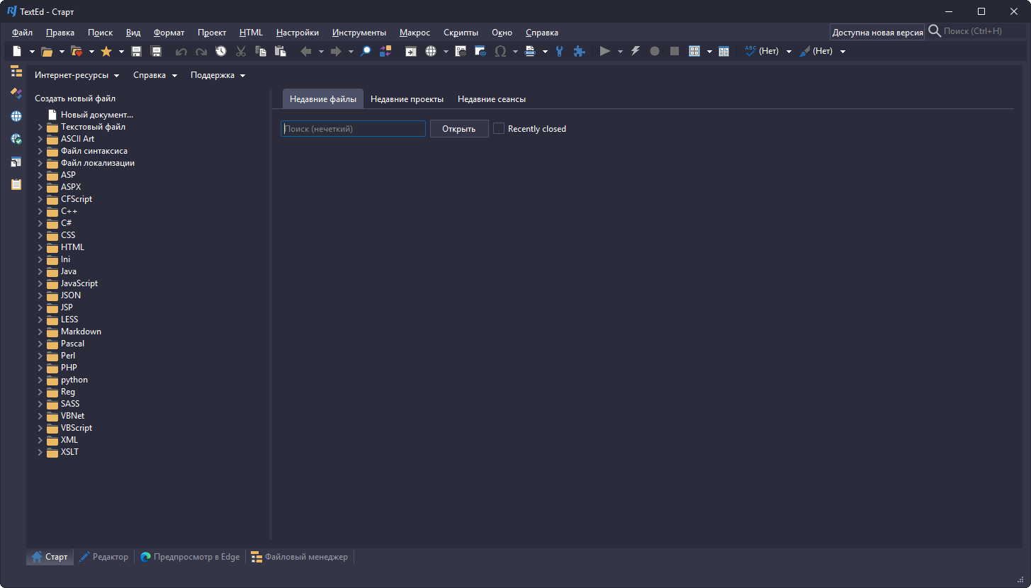This screenshot has height=588, width=1031.
Task: Click the Save file floppy disk icon
Action: [x=137, y=52]
